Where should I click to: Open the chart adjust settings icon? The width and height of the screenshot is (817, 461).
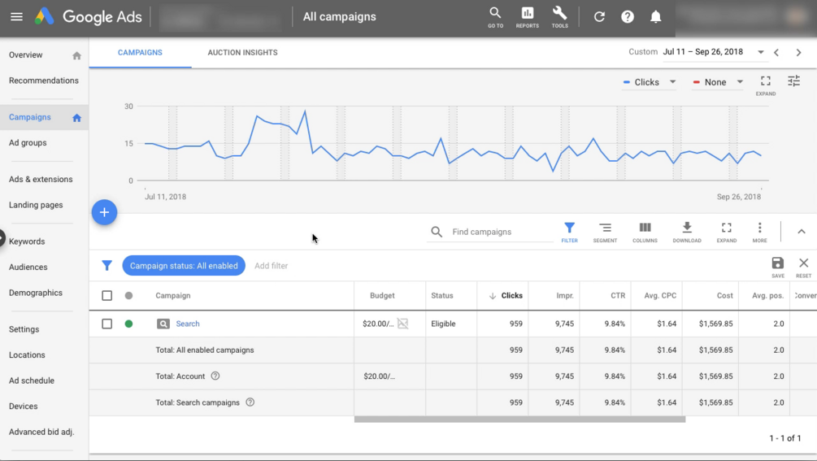[x=793, y=80]
